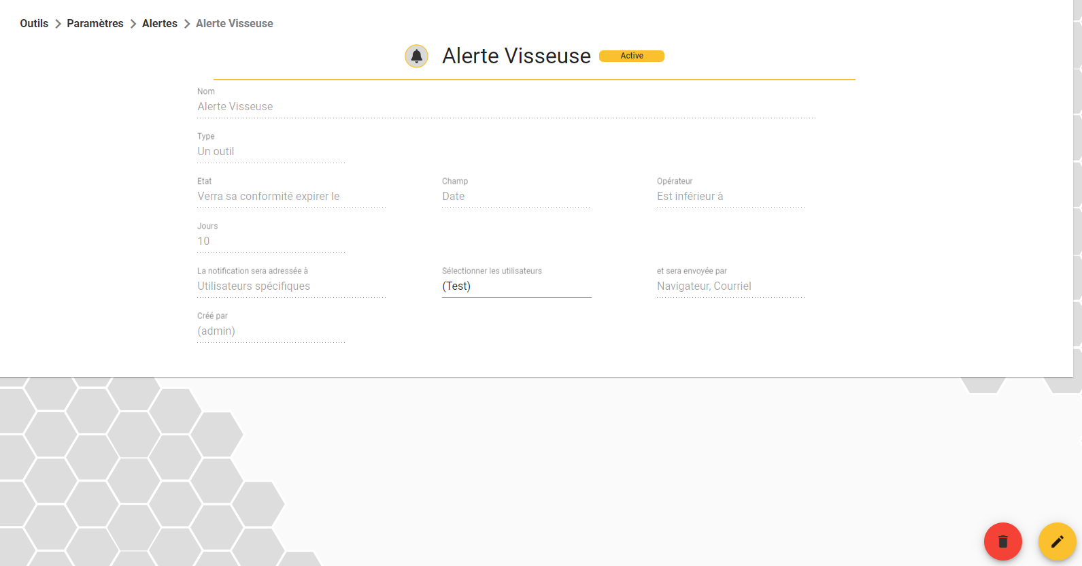Click the Jours field showing 10
Viewport: 1082px width, 566px height.
click(271, 242)
